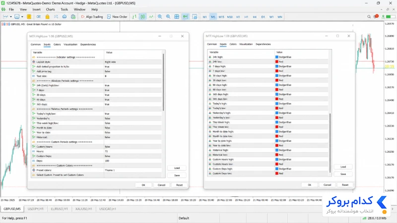Viewport: 397px width, 223px height.
Task: Click the cloud VPS hosting icon
Action: (65, 17)
